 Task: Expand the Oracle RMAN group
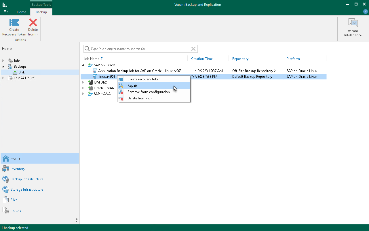click(x=83, y=88)
